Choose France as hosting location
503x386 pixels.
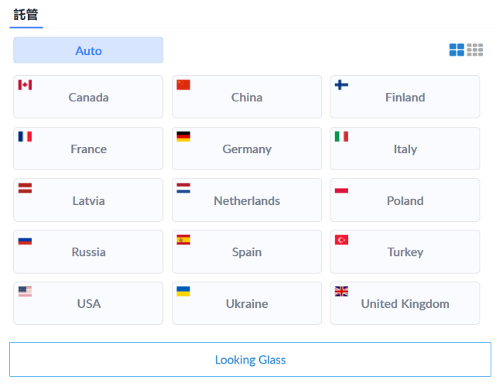[88, 149]
